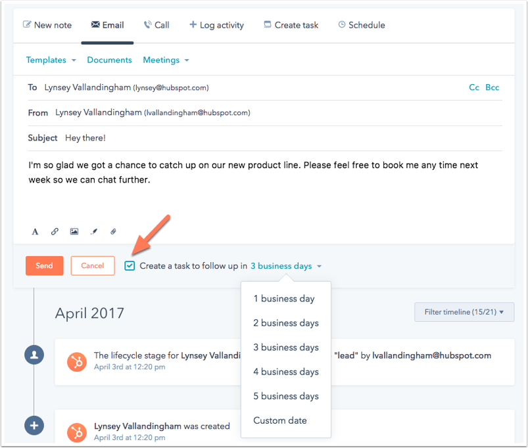This screenshot has height=448, width=528.
Task: Switch to the New note tab
Action: [47, 25]
